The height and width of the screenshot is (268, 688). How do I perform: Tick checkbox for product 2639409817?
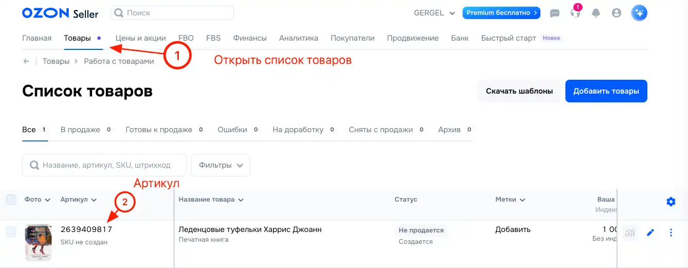[11, 232]
